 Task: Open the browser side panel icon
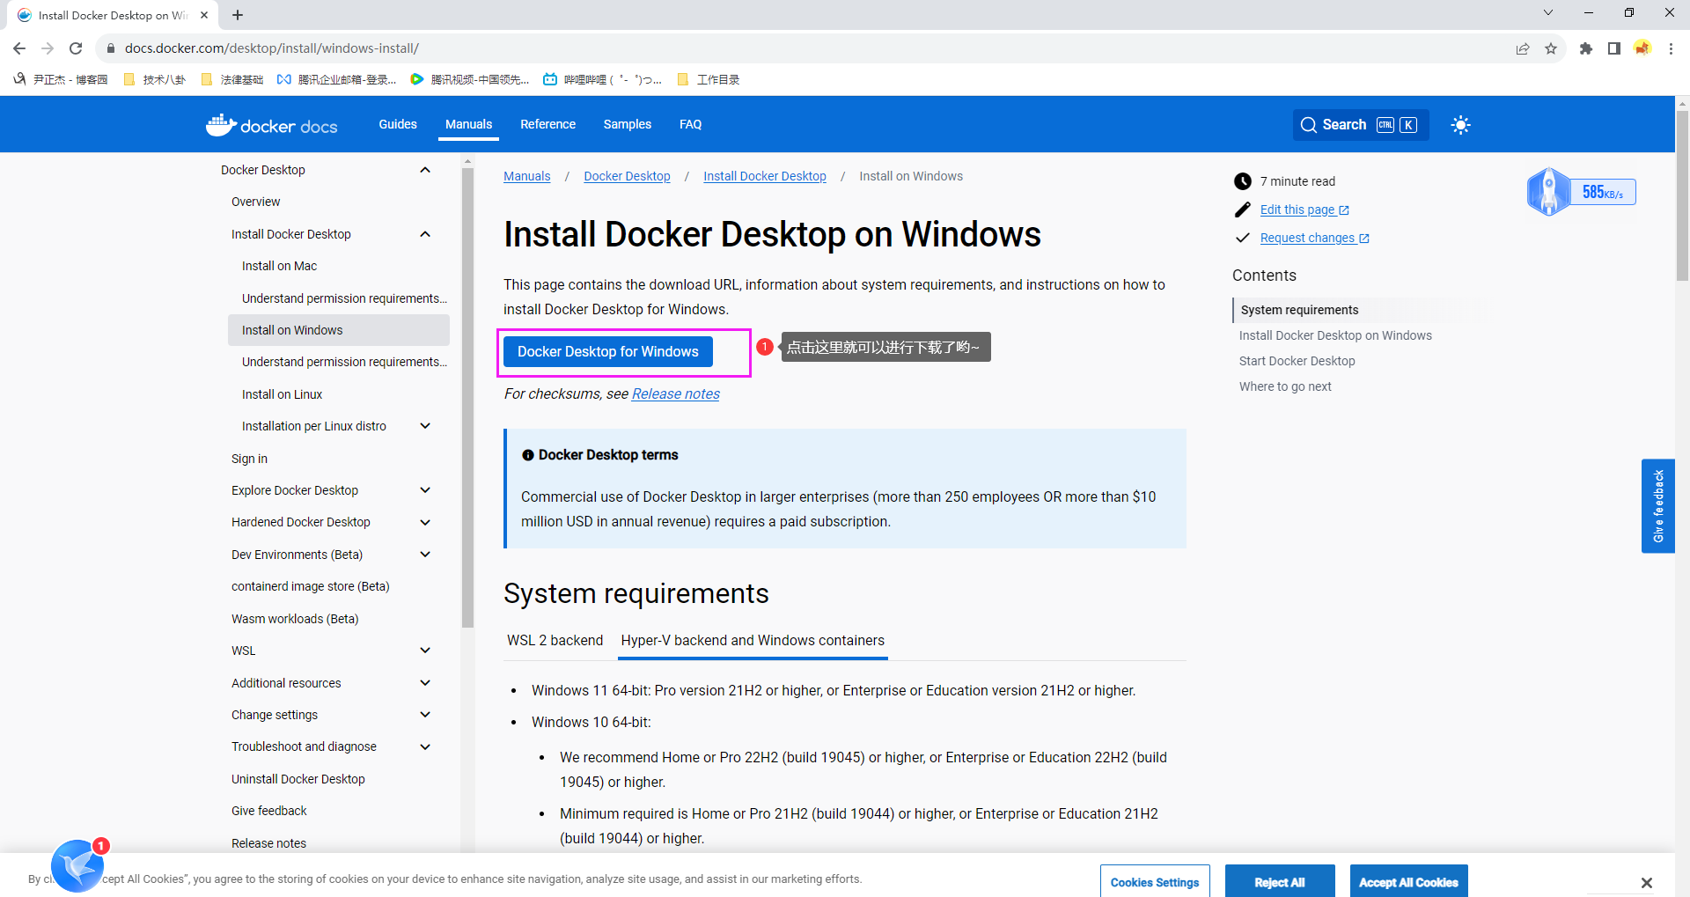[1613, 48]
